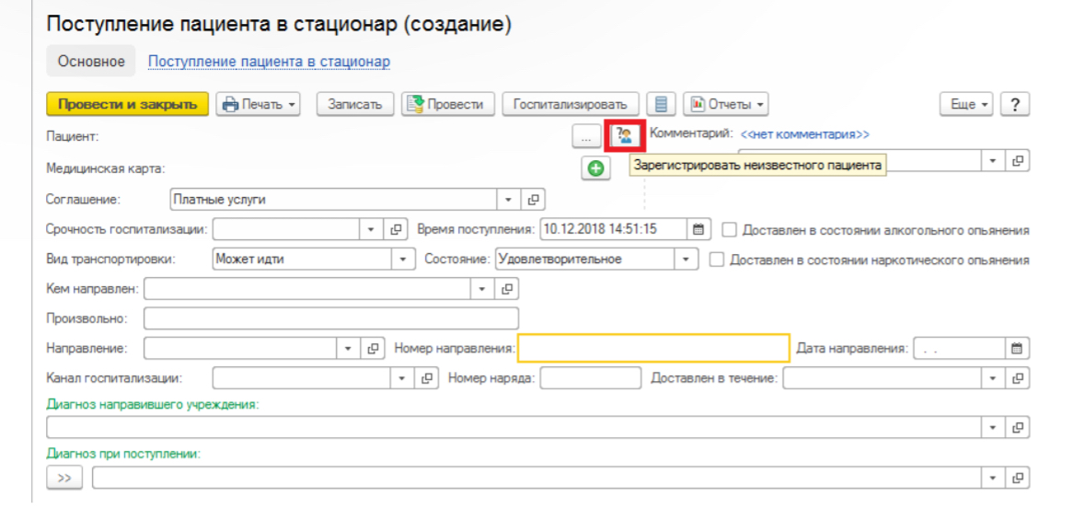Open the Направление field's linked record
The width and height of the screenshot is (1085, 508).
(373, 348)
